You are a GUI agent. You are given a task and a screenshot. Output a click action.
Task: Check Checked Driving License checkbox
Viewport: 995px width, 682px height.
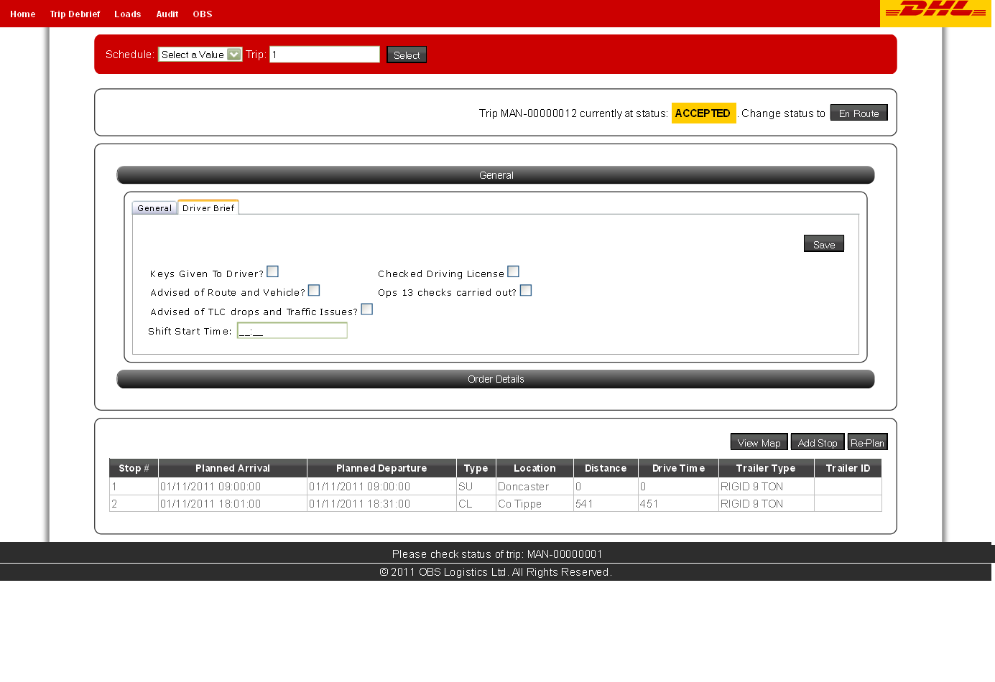[x=513, y=271]
